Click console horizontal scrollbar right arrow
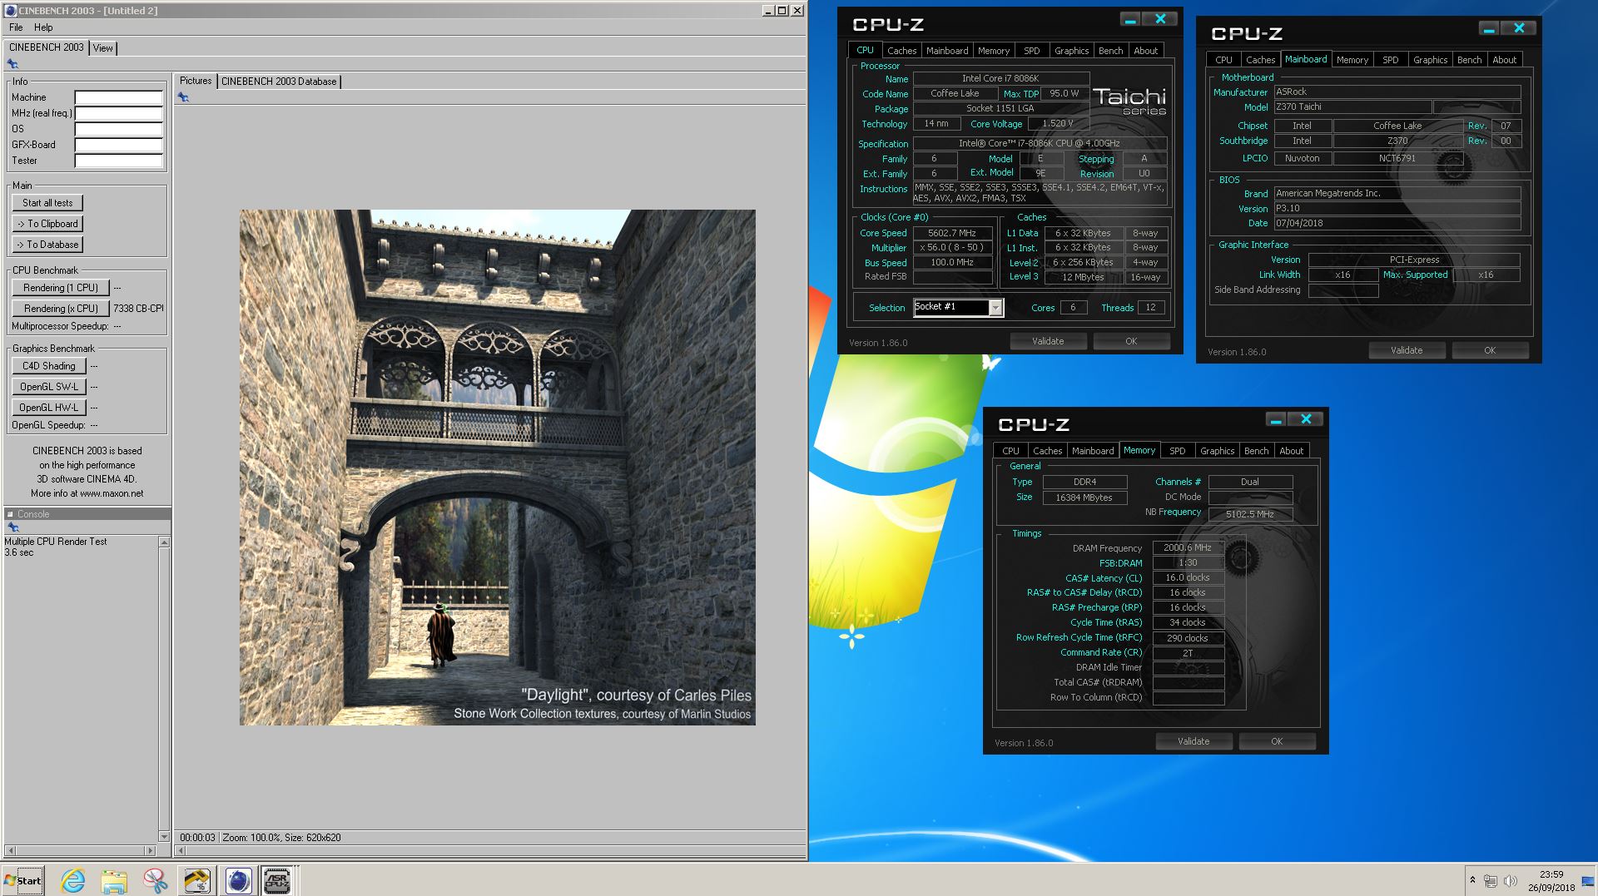The height and width of the screenshot is (896, 1598). pyautogui.click(x=151, y=850)
